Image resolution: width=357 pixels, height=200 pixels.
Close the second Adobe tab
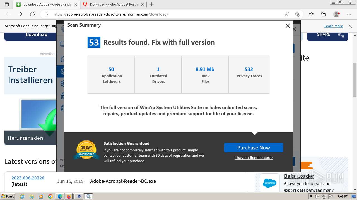click(142, 4)
